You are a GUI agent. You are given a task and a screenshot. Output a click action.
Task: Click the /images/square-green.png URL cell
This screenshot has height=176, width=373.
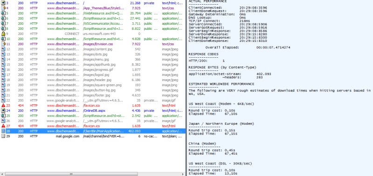pyautogui.click(x=102, y=85)
